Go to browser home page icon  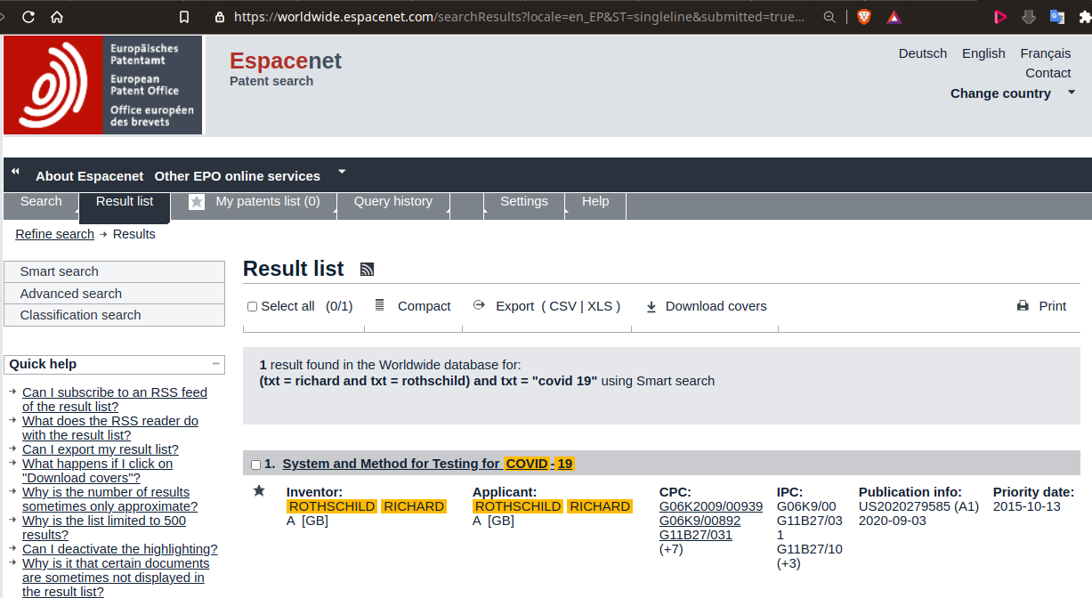coord(57,17)
